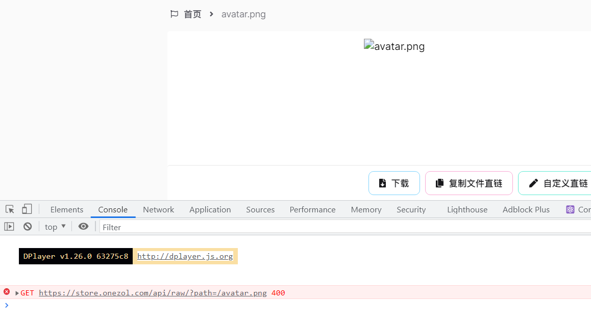
Task: Click the flag icon in the breadcrumb bar
Action: coord(174,14)
